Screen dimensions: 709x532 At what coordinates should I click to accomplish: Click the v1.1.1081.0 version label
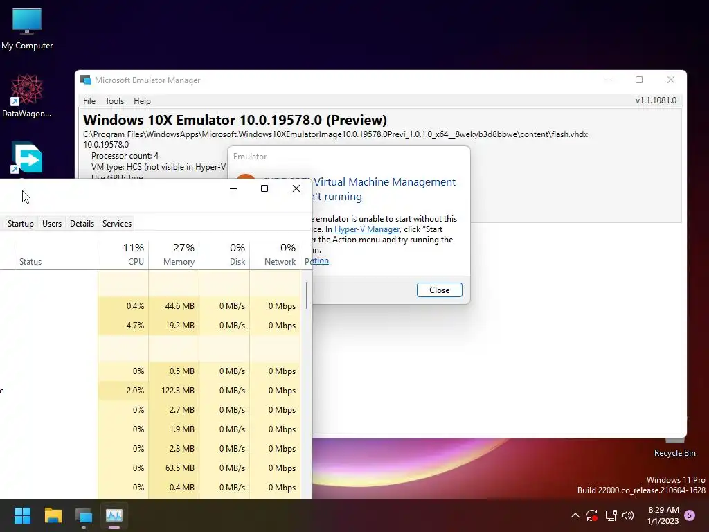[x=656, y=100]
